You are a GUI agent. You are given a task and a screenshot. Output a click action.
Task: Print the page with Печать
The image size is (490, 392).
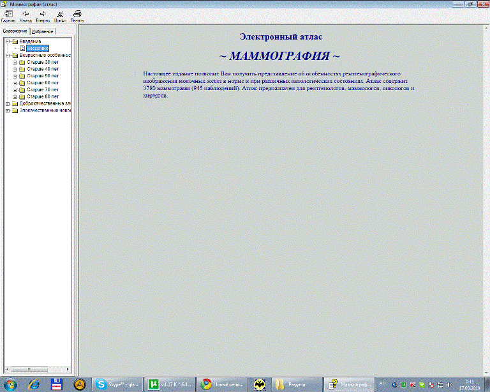[x=77, y=16]
